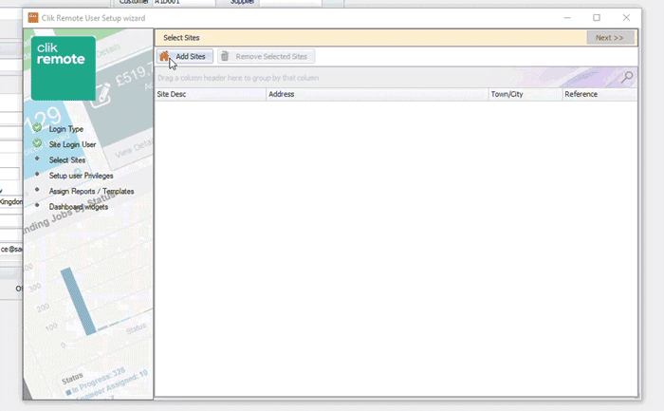Sort by the Town/City column header

[x=526, y=94]
